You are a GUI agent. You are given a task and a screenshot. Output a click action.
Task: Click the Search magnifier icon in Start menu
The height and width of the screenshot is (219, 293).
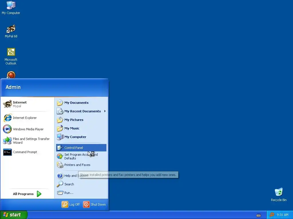(x=60, y=184)
